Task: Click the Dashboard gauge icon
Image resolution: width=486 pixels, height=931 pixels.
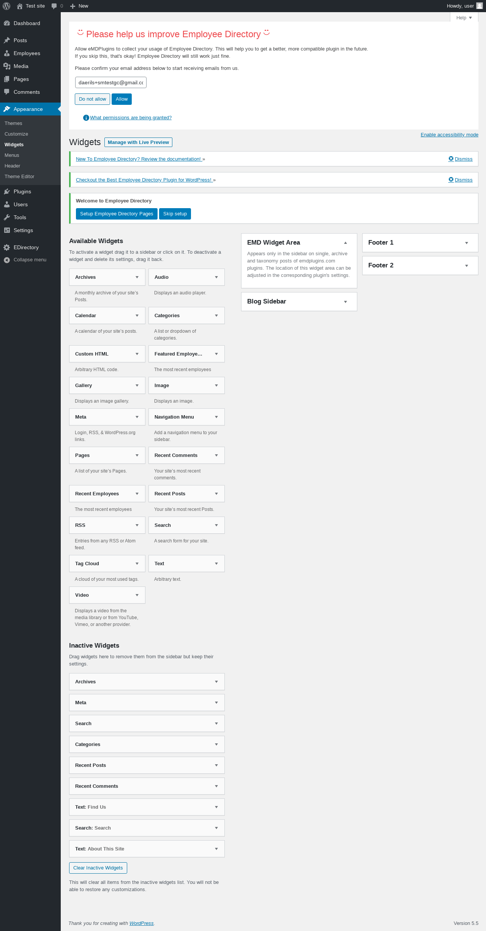Action: (7, 23)
